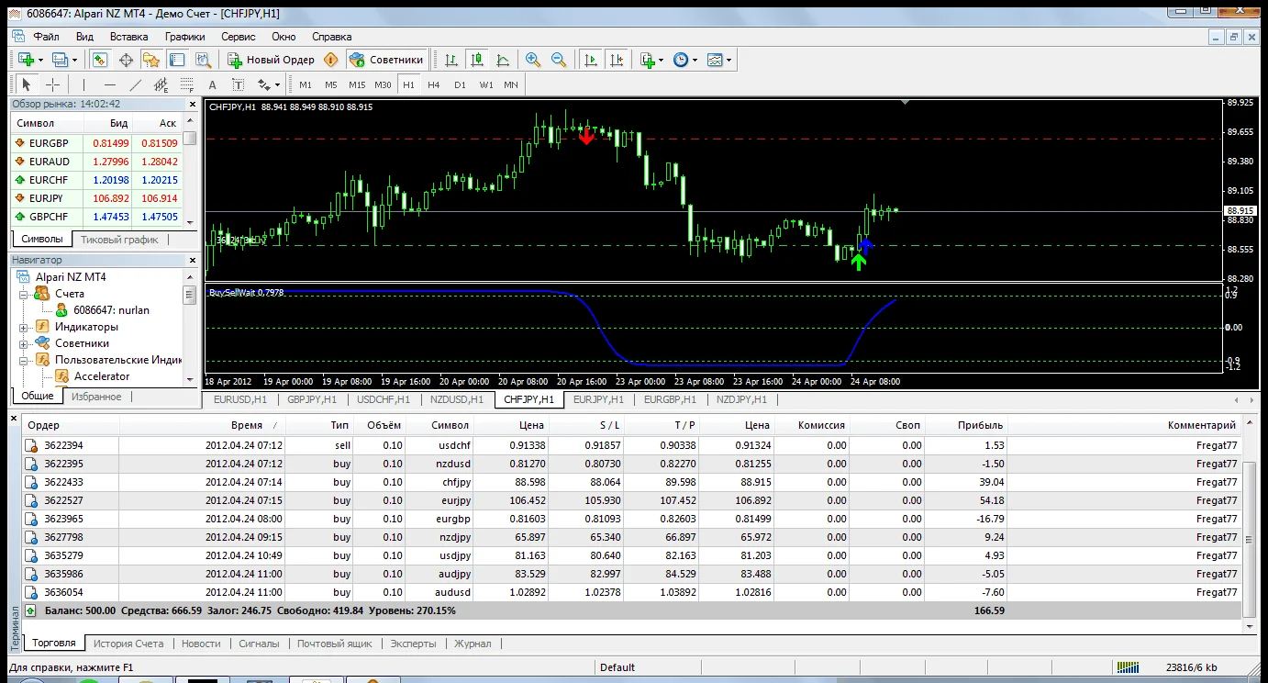Collapse the Счета tree node
1268x683 pixels.
pyautogui.click(x=24, y=294)
